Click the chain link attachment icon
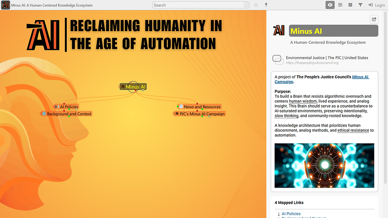 coord(278,60)
